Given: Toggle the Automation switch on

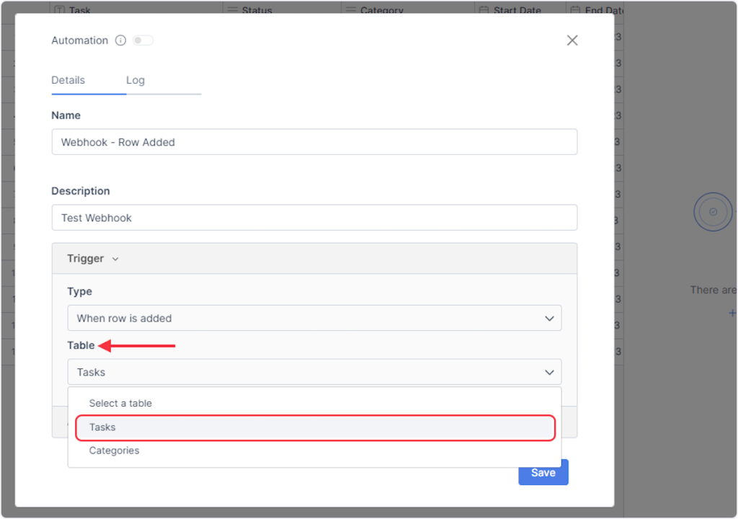Looking at the screenshot, I should click(142, 41).
